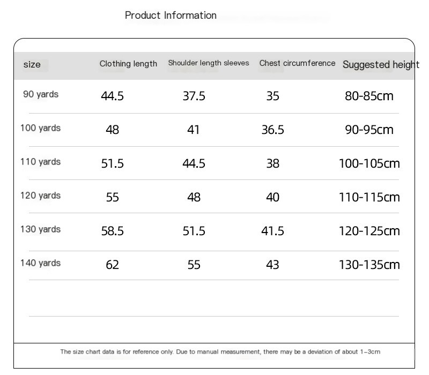This screenshot has width=429, height=375.
Task: Select the 90 yards size row label
Action: click(x=41, y=94)
